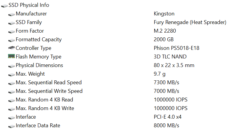Click the drive icon next to SSD Family
This screenshot has width=234, height=132.
pyautogui.click(x=12, y=23)
